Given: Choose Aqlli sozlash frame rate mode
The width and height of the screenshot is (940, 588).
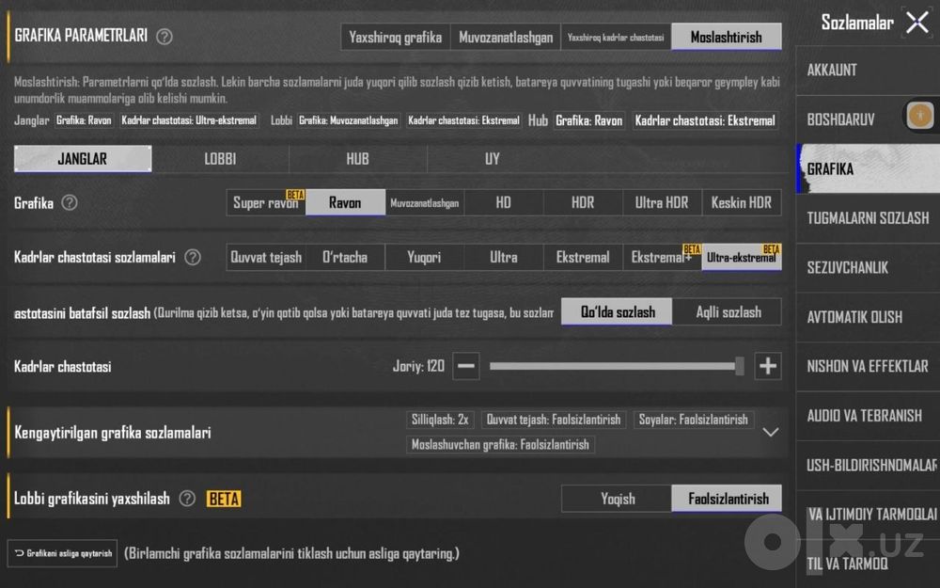Looking at the screenshot, I should (728, 312).
